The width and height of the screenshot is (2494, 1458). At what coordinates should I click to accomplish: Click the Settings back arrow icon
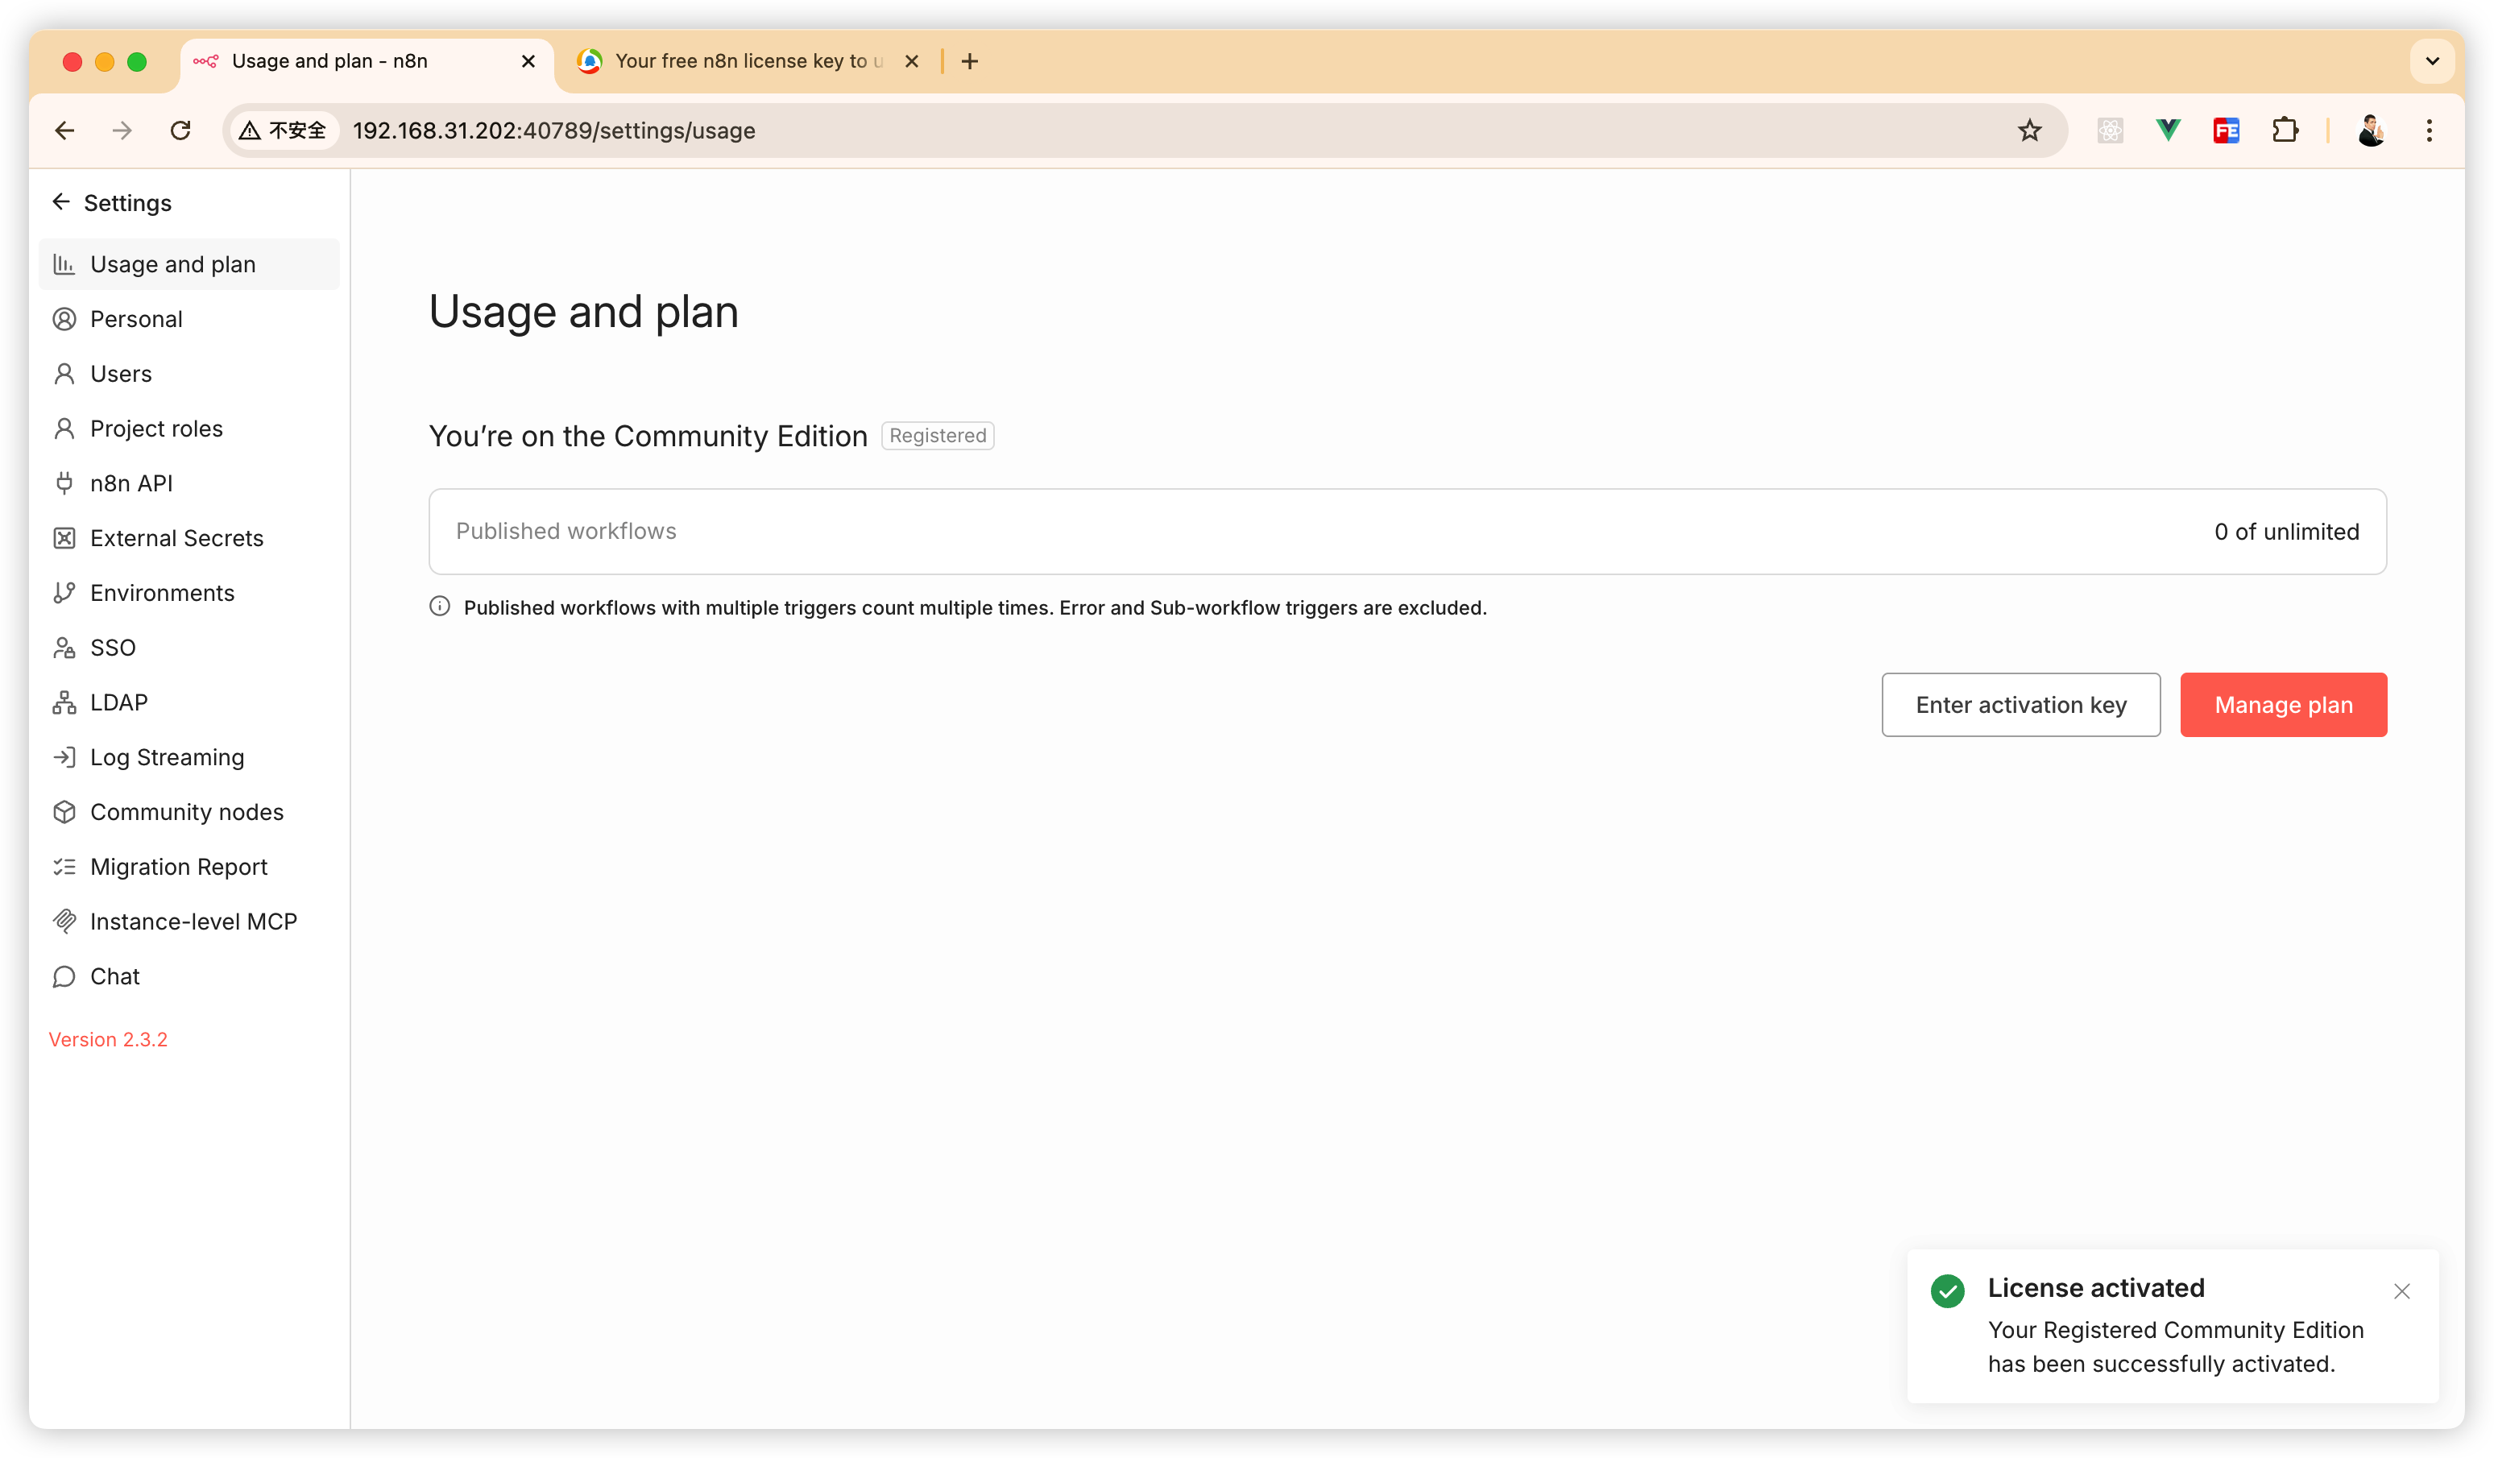[x=61, y=202]
